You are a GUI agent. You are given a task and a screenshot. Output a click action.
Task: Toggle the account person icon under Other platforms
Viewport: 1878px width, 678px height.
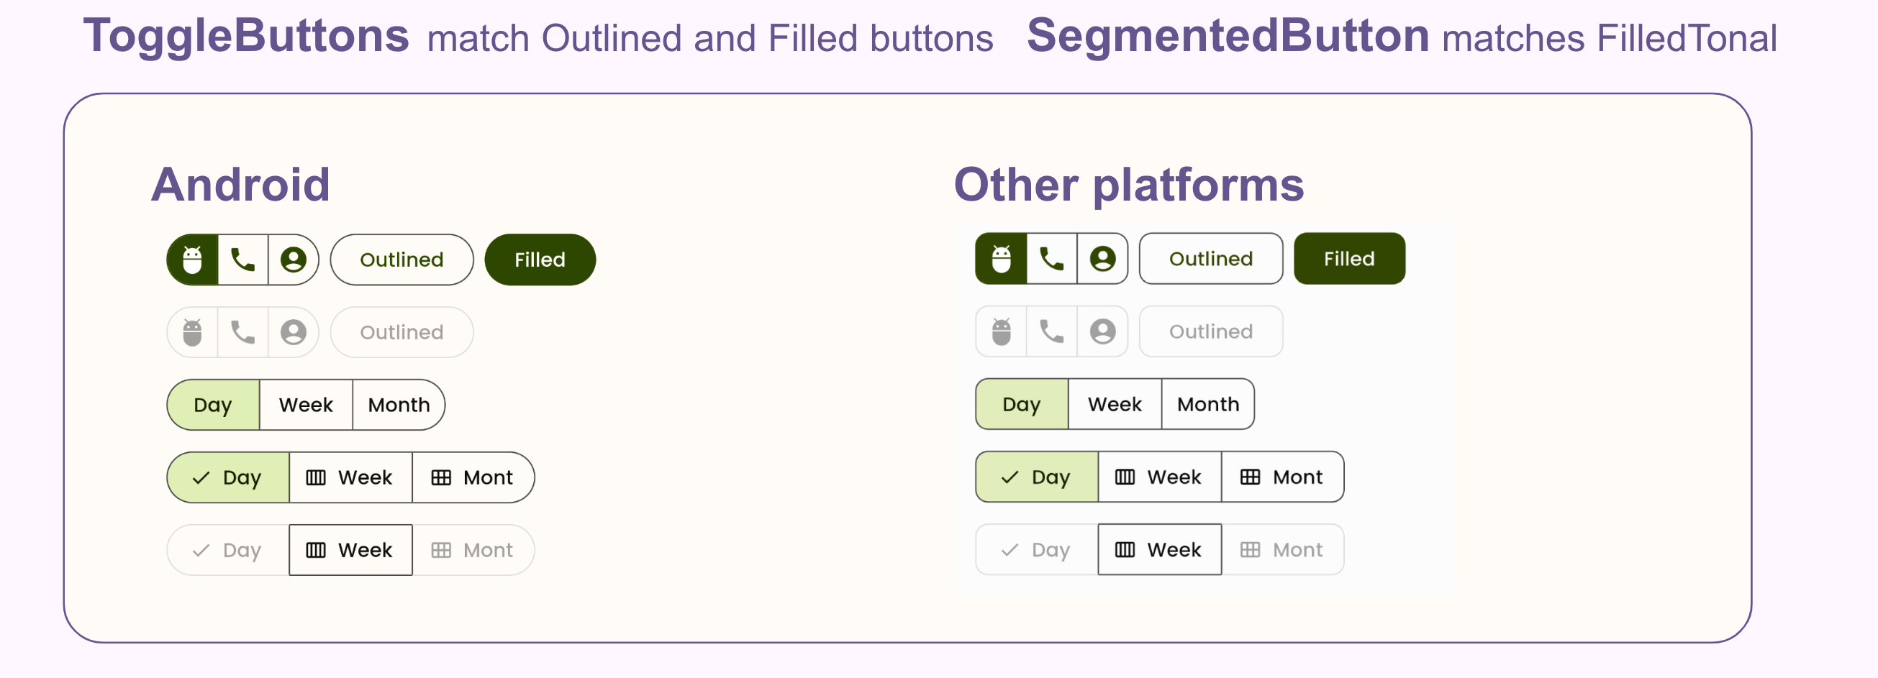tap(1103, 259)
